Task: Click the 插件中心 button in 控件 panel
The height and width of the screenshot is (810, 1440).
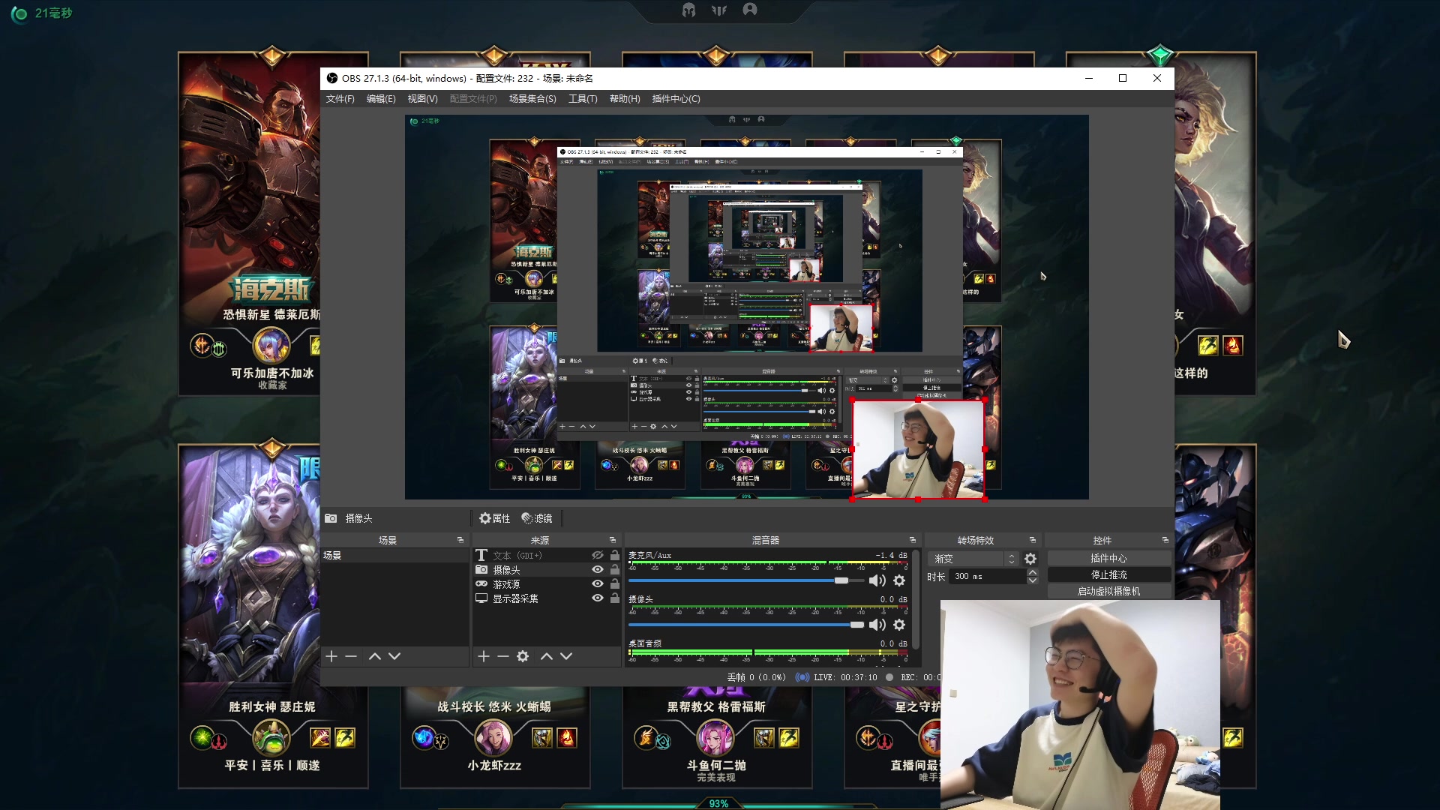Action: [1109, 559]
